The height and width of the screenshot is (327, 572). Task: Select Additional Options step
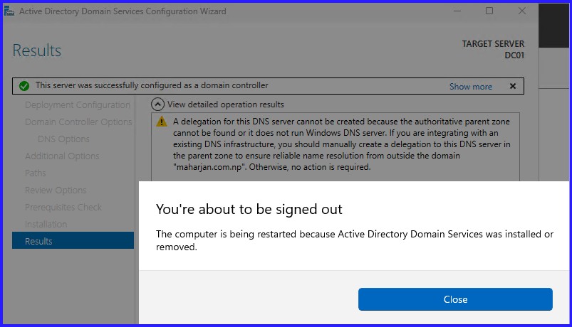click(62, 156)
